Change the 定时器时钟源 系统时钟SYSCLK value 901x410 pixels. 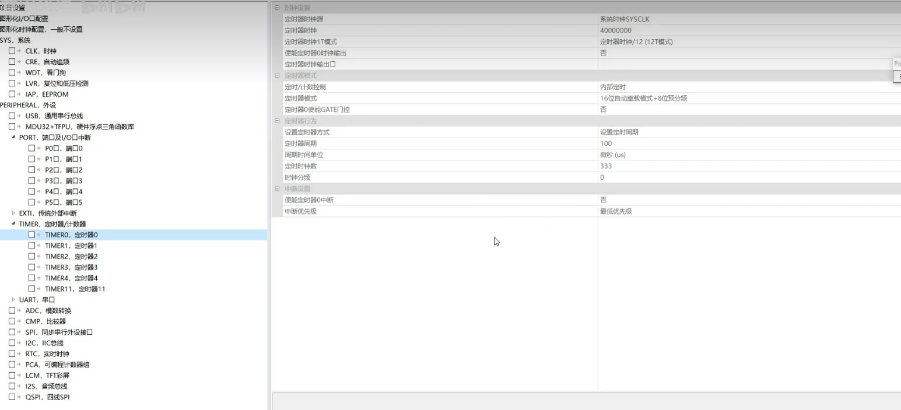(x=746, y=19)
